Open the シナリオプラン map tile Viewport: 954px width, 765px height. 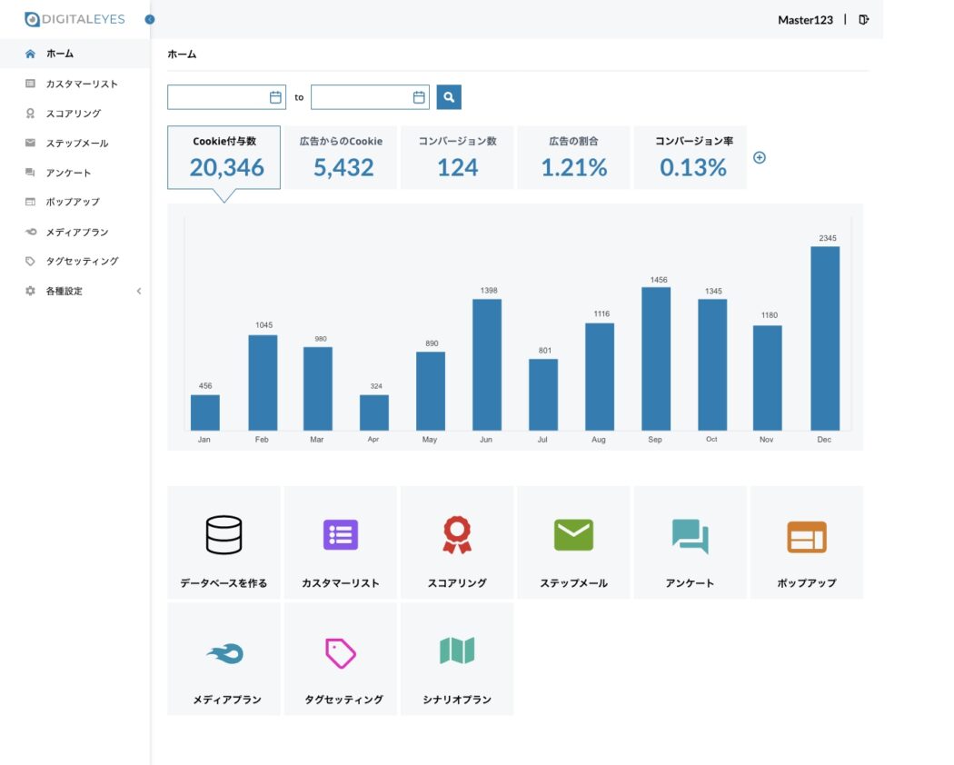point(457,659)
